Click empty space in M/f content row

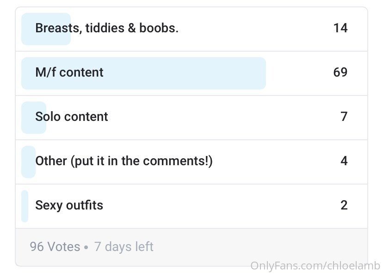tap(299, 73)
